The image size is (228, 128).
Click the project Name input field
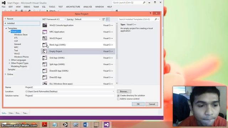[x=70, y=87]
